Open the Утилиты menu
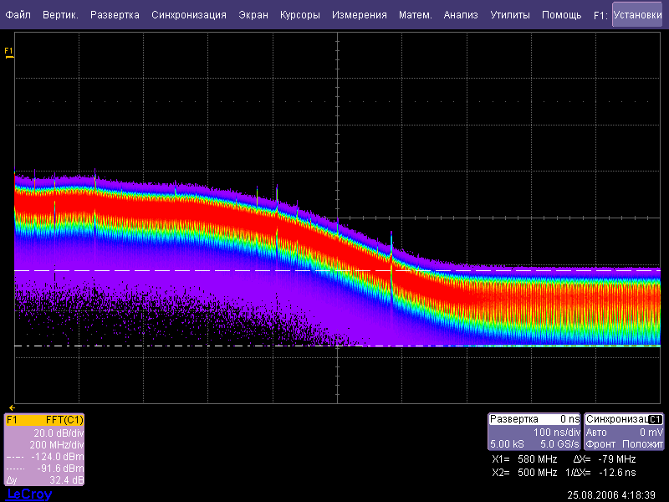The width and height of the screenshot is (669, 502). [x=509, y=15]
